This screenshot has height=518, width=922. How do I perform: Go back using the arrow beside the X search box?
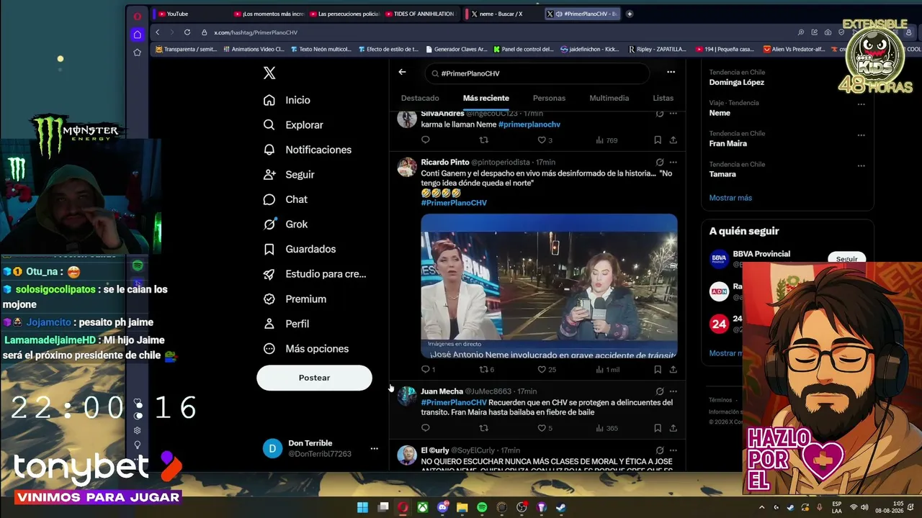pyautogui.click(x=402, y=72)
